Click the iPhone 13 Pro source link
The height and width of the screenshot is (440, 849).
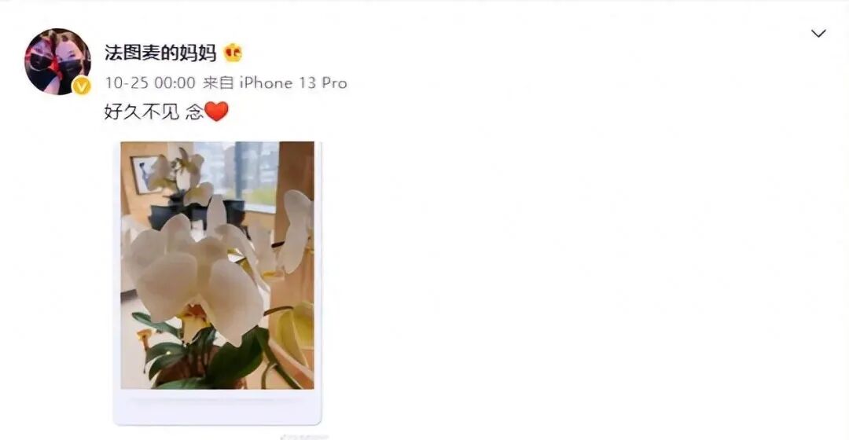[293, 82]
